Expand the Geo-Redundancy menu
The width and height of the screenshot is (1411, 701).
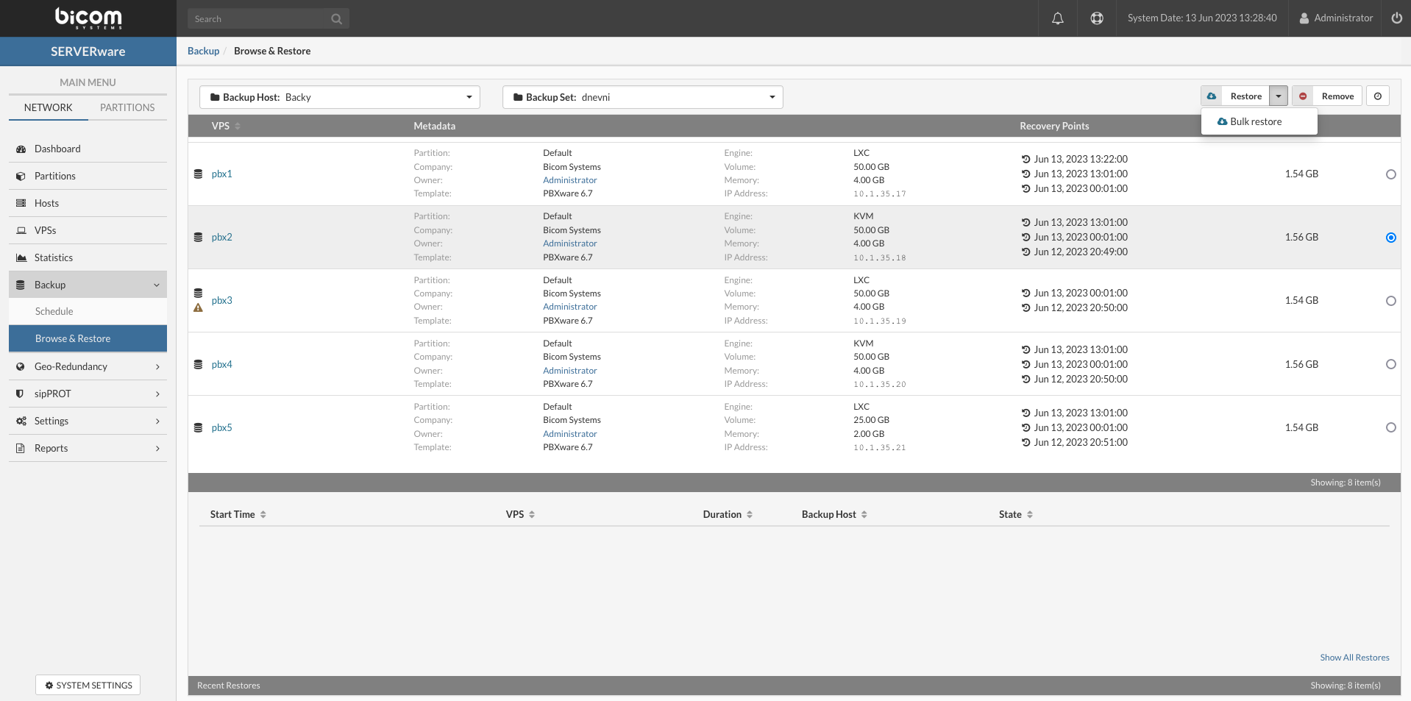tap(70, 366)
